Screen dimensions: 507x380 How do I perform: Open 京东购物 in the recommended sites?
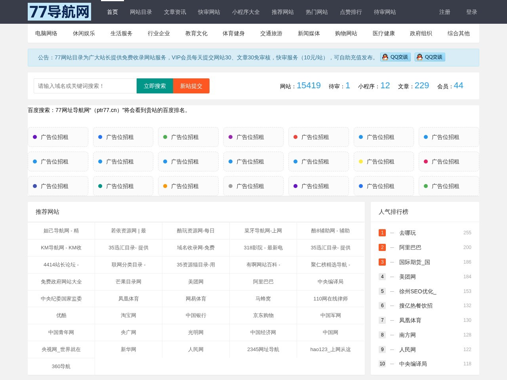click(263, 315)
